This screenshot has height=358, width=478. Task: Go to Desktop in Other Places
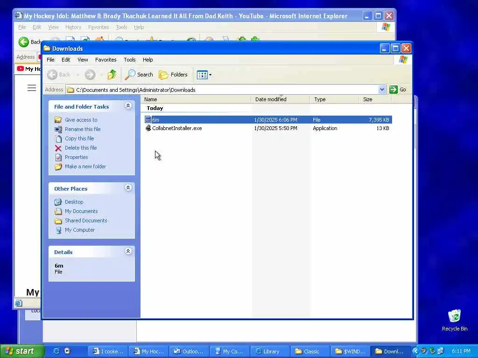74,202
